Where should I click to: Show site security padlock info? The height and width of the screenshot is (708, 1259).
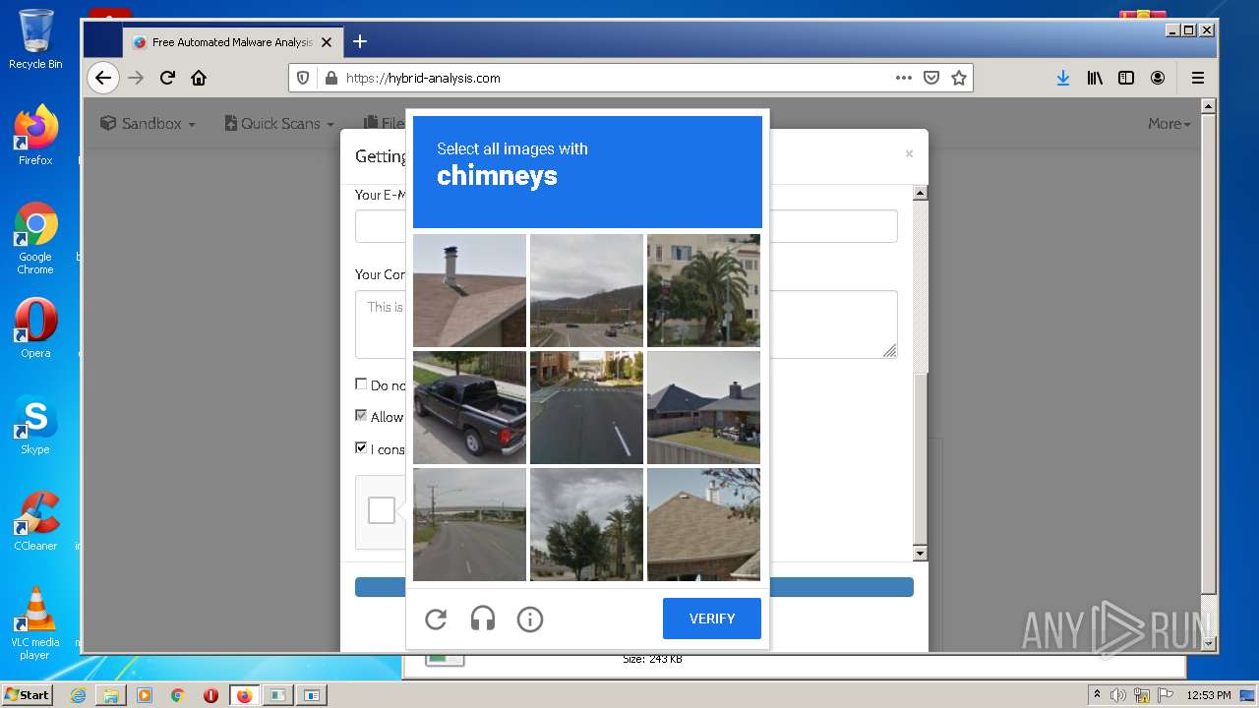330,78
